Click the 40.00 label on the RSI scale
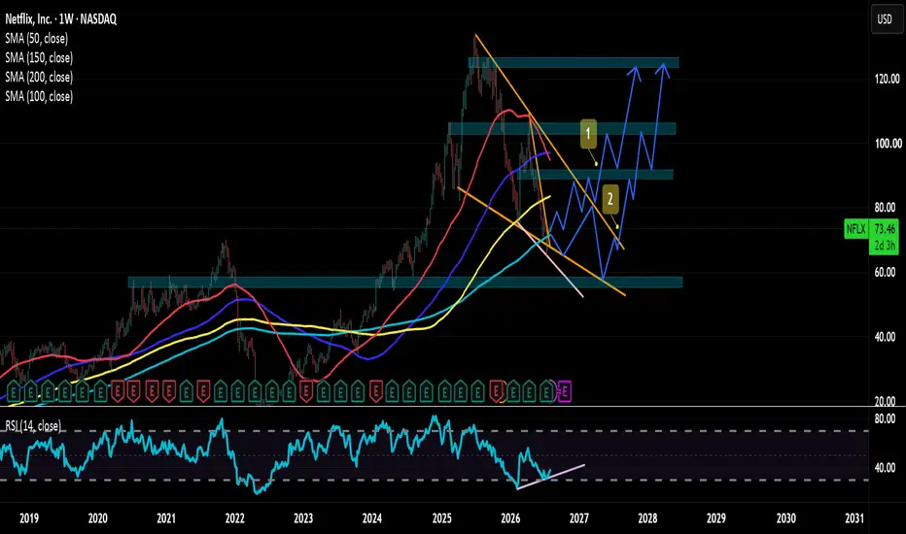Viewport: 906px width, 534px height. click(886, 468)
